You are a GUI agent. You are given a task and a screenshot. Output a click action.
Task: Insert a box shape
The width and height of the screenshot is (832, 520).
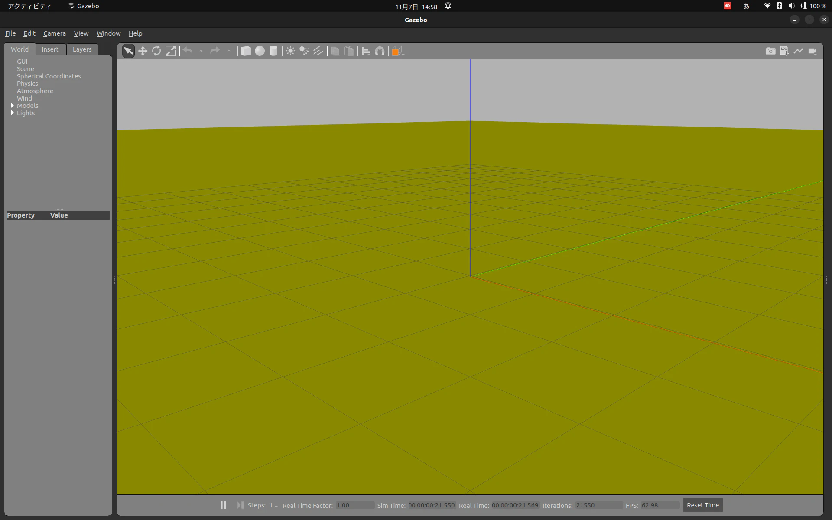[x=246, y=51]
